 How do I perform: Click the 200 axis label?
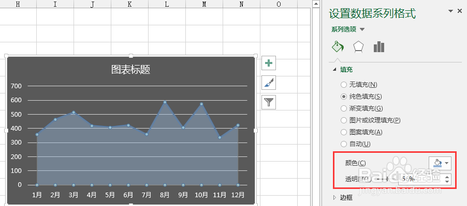pyautogui.click(x=16, y=157)
